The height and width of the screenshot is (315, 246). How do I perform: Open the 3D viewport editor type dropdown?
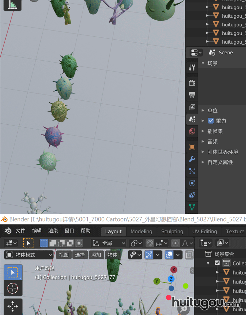(x=11, y=243)
